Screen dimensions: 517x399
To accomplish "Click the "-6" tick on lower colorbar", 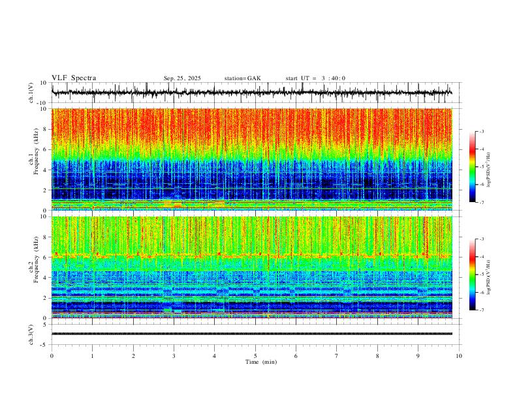I will 482,292.
